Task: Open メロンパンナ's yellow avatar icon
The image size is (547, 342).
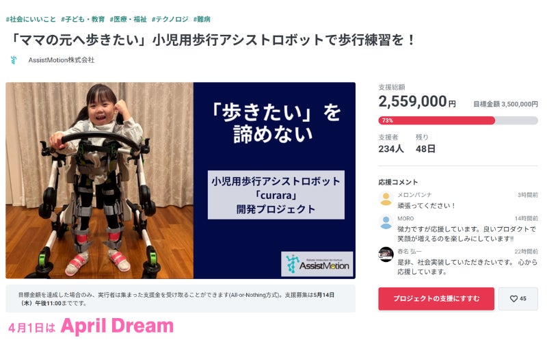Action: click(386, 199)
